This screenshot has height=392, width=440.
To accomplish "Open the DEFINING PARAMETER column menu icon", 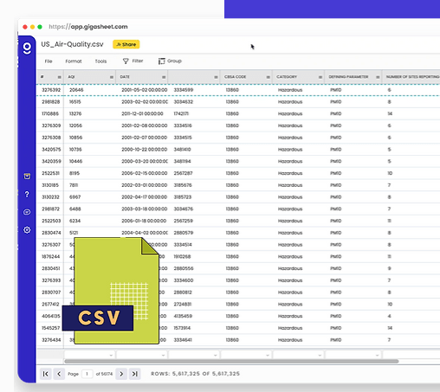I will pyautogui.click(x=378, y=77).
